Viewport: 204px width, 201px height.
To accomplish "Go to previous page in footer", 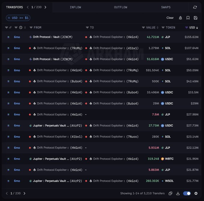I will pyautogui.click(x=7, y=193).
